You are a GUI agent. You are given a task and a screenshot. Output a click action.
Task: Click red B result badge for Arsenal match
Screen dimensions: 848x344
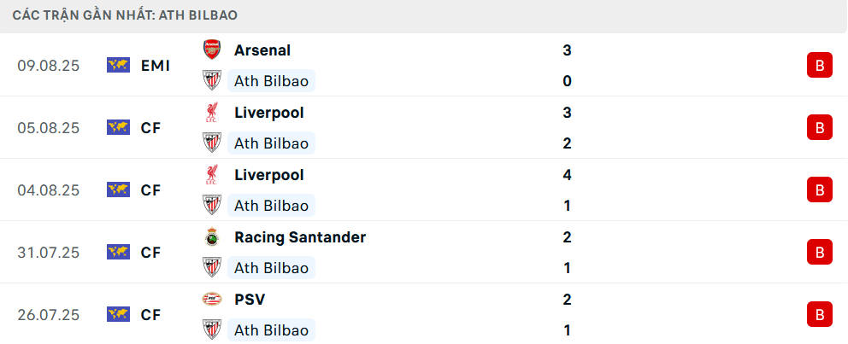tap(819, 65)
